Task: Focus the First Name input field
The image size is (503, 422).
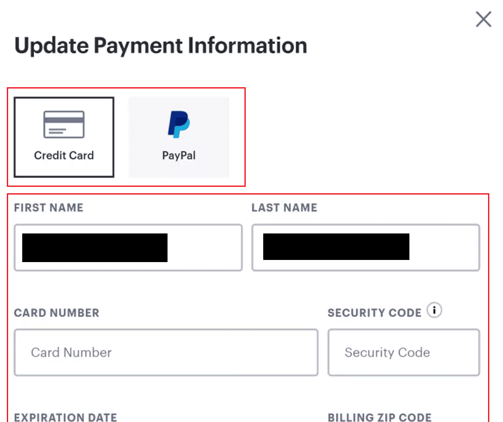Action: point(128,248)
